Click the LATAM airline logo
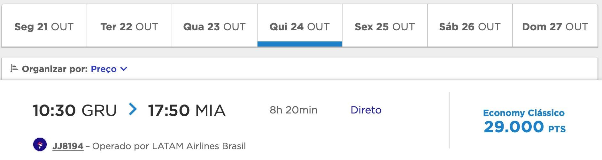 40,145
